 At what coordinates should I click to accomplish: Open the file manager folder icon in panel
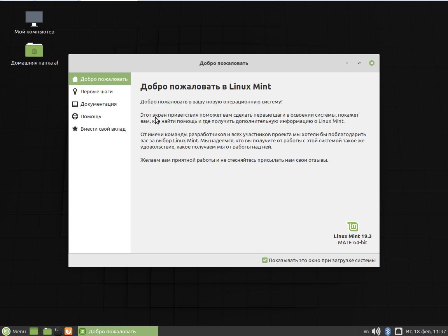(x=47, y=331)
